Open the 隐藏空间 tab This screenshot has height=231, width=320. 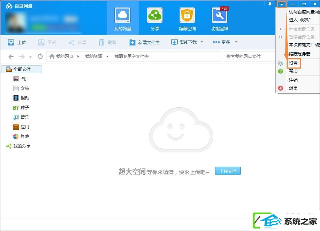point(187,19)
